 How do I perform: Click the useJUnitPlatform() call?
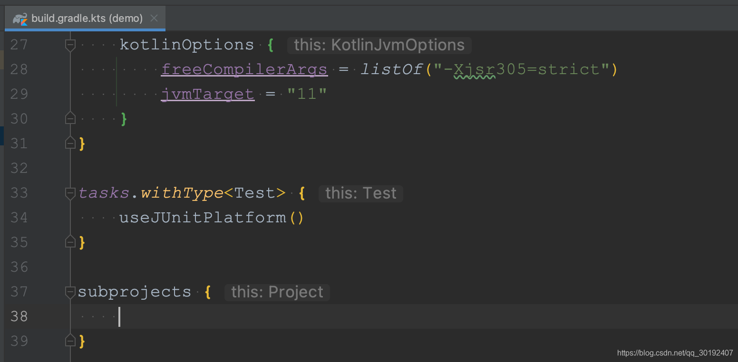[212, 218]
